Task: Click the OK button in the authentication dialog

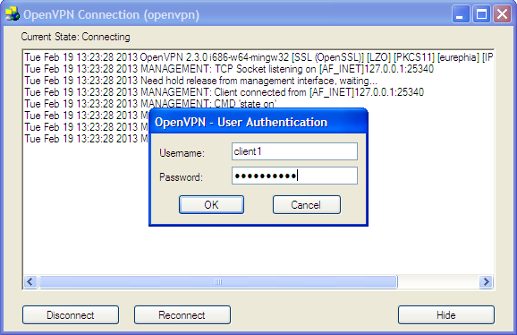Action: (211, 204)
